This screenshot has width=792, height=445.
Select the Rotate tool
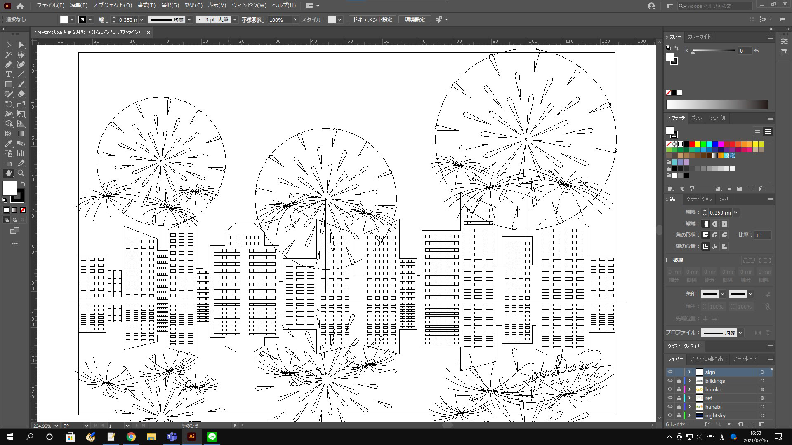[x=9, y=104]
